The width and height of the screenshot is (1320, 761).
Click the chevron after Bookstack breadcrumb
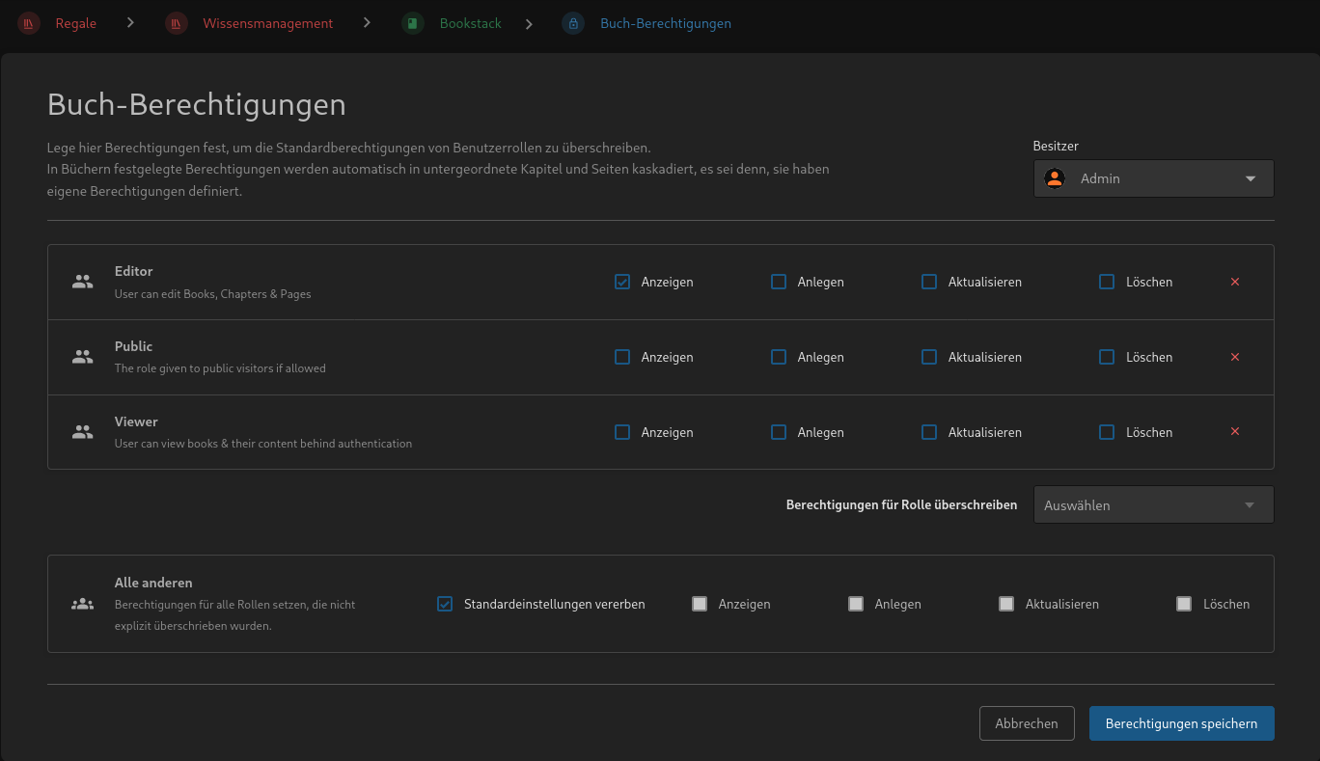click(x=529, y=23)
